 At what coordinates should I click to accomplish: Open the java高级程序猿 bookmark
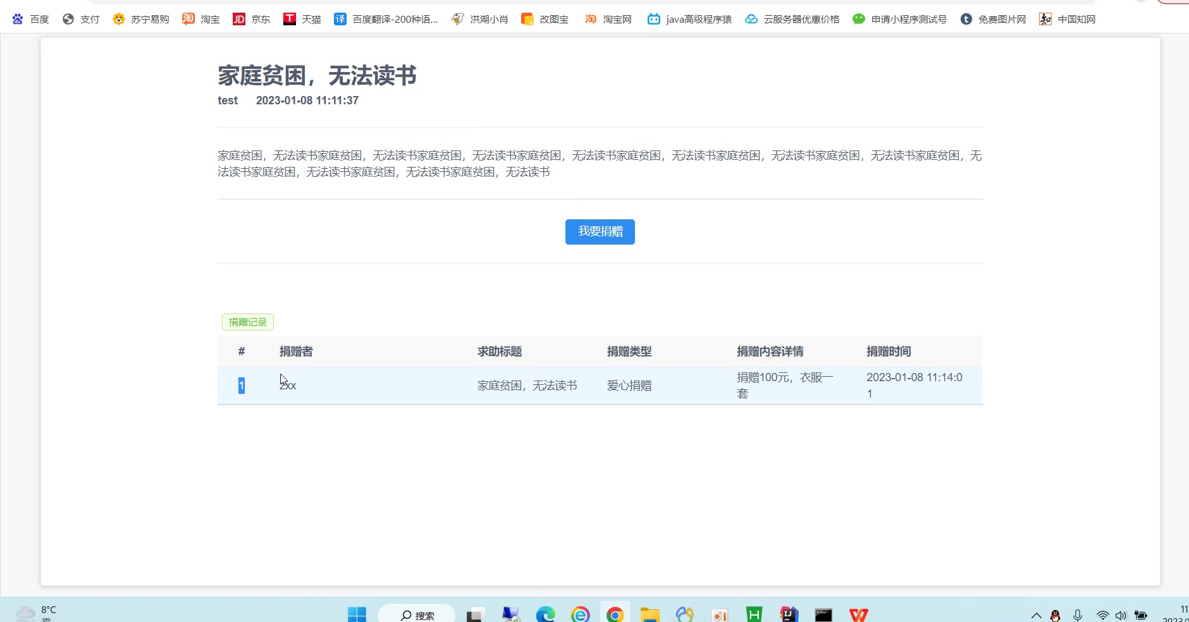point(689,19)
